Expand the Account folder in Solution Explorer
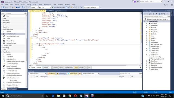 (x=147, y=28)
